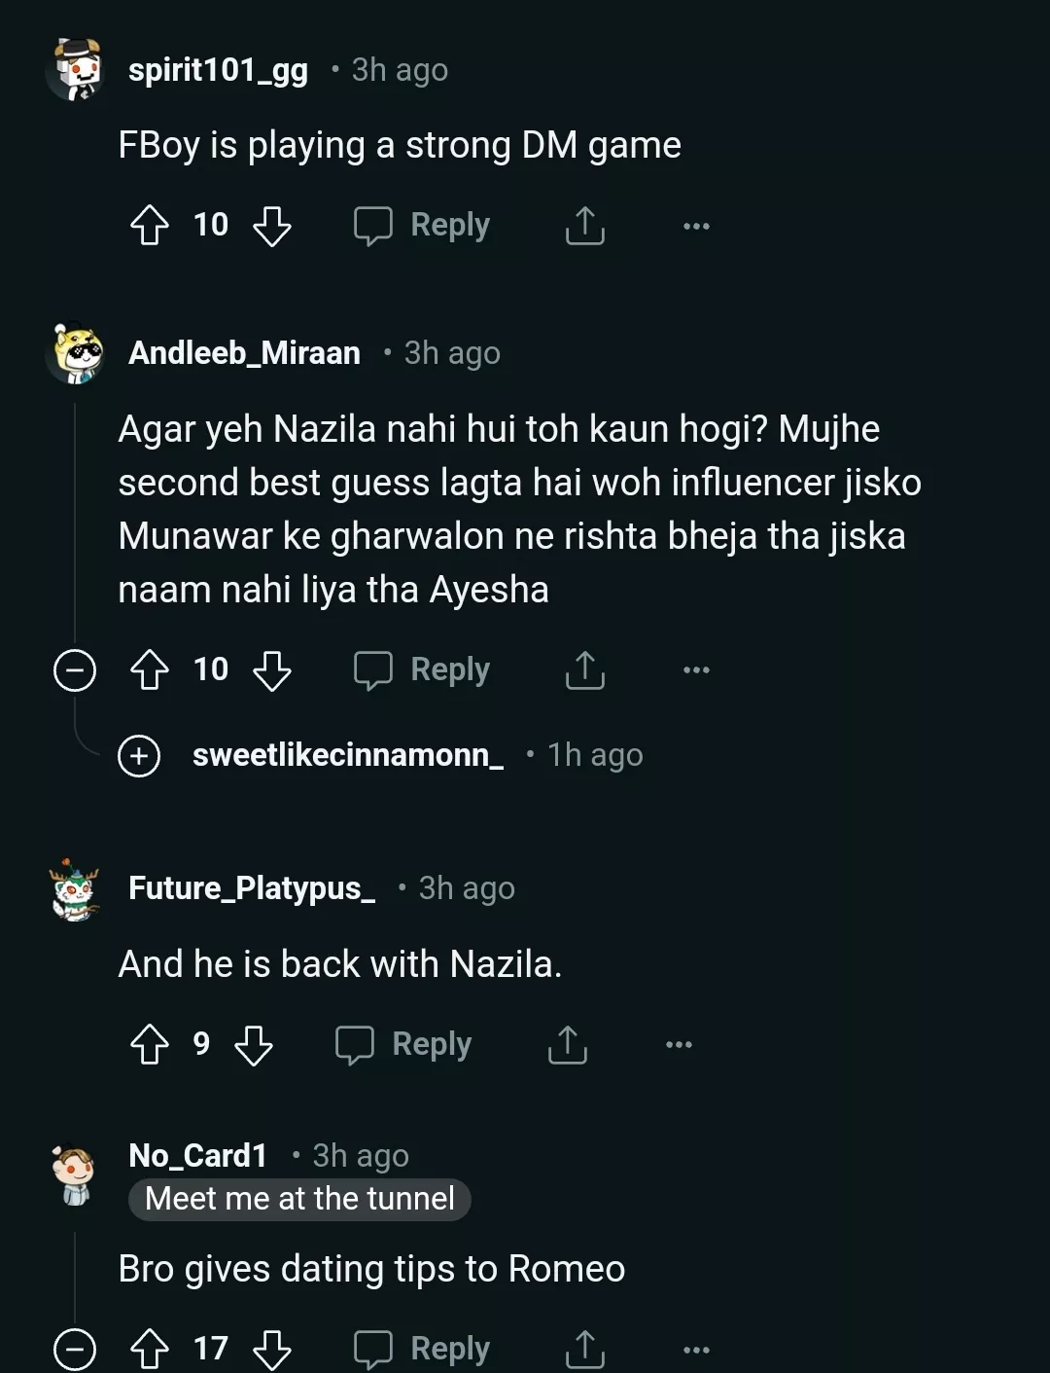1050x1373 pixels.
Task: Reply to spirit101_gg's comment
Action: click(x=422, y=226)
